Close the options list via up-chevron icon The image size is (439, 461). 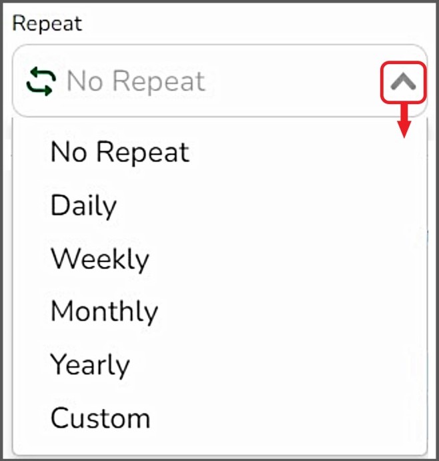point(403,82)
